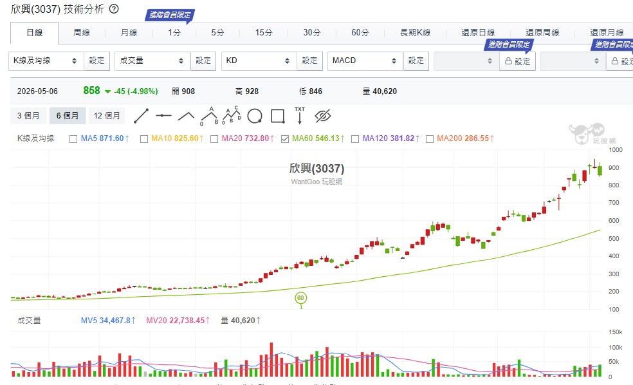Click 設定 next to KD
633x385 pixels.
309,61
